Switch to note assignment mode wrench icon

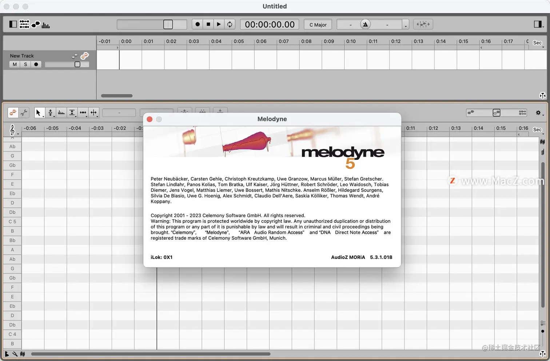pyautogui.click(x=24, y=113)
